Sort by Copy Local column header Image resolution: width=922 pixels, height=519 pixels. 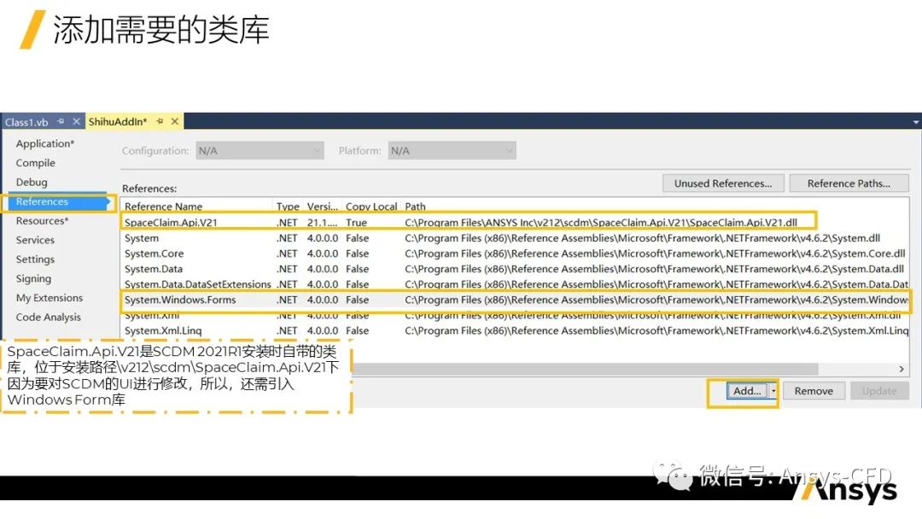(371, 207)
